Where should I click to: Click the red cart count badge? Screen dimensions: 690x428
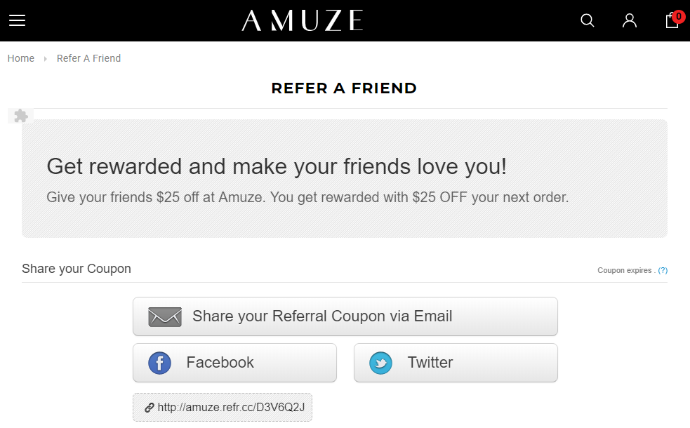(679, 16)
